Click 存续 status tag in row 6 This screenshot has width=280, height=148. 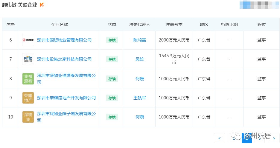112,40
